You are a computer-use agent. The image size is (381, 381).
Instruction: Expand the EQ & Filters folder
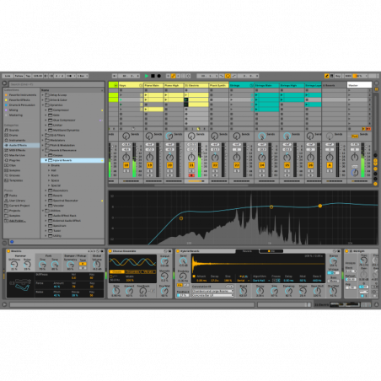click(x=43, y=135)
